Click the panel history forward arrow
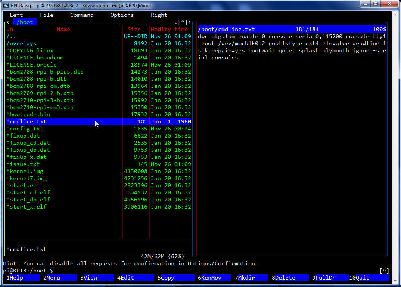 tap(189, 22)
